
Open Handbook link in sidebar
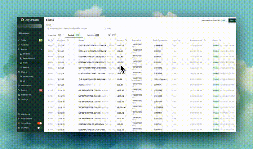tap(25, 114)
